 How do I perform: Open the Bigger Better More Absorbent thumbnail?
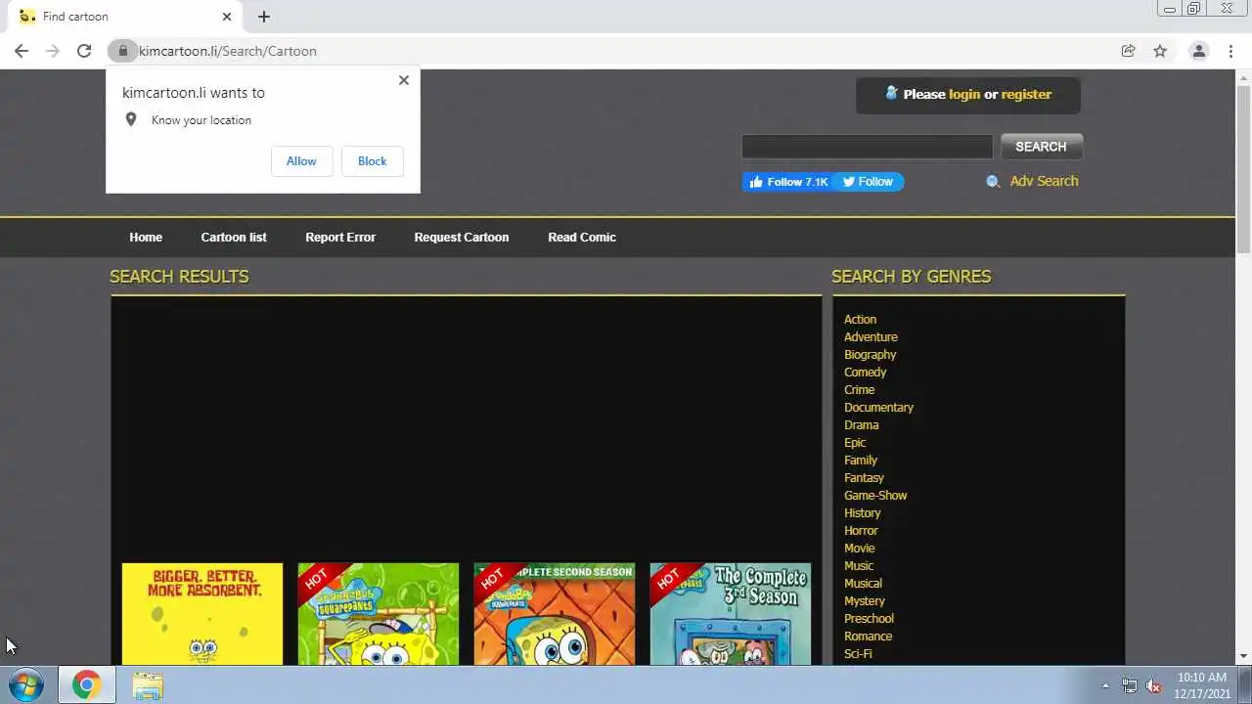tap(202, 614)
